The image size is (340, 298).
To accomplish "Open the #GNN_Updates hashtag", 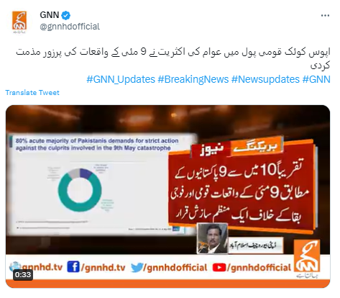I will [x=121, y=79].
